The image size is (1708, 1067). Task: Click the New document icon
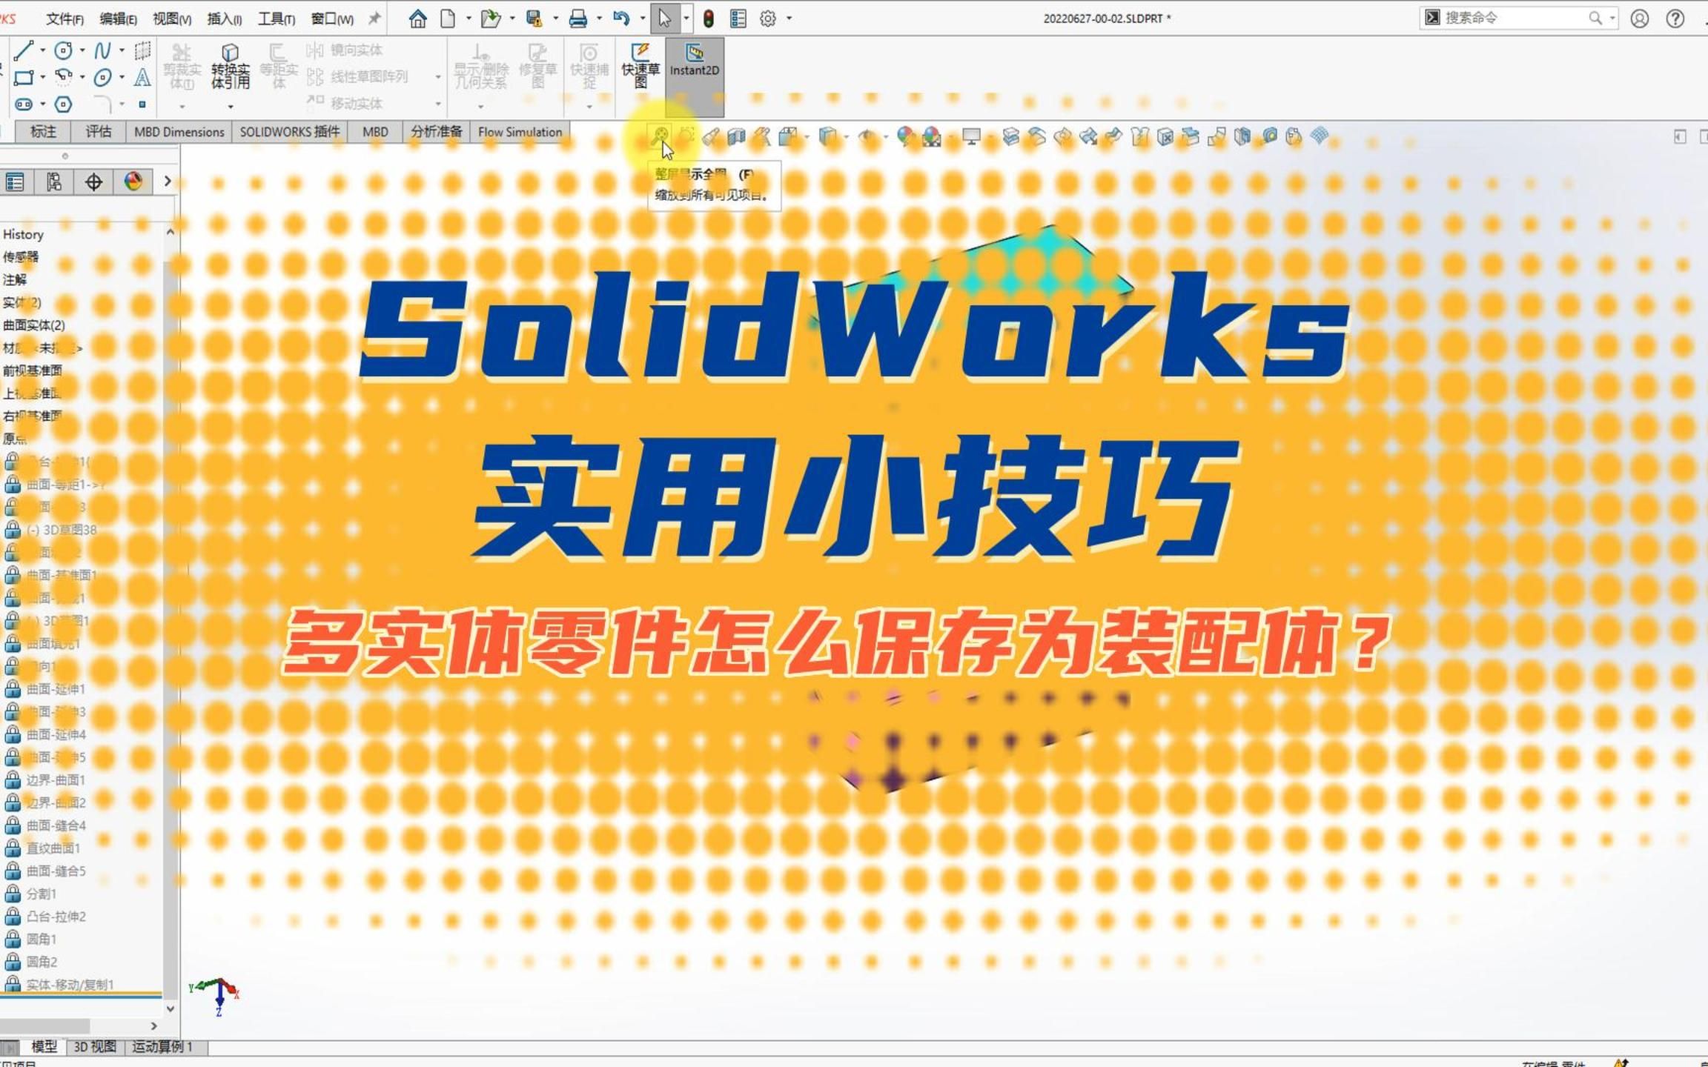point(448,19)
